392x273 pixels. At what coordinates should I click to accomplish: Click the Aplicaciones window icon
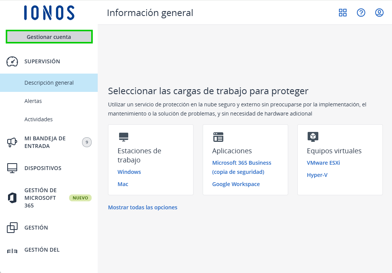(x=218, y=137)
